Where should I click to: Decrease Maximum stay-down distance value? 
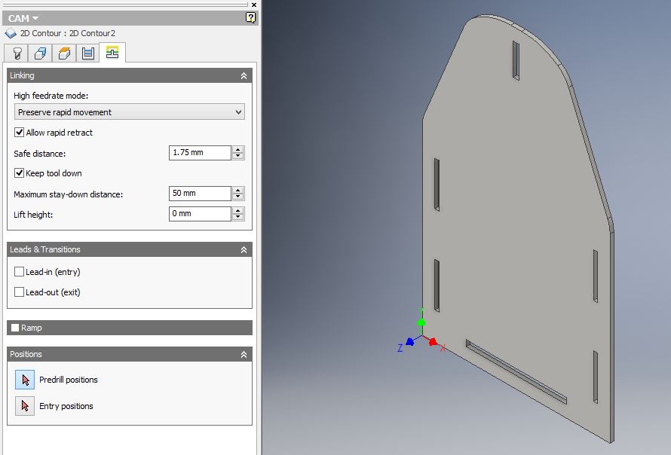coord(238,197)
